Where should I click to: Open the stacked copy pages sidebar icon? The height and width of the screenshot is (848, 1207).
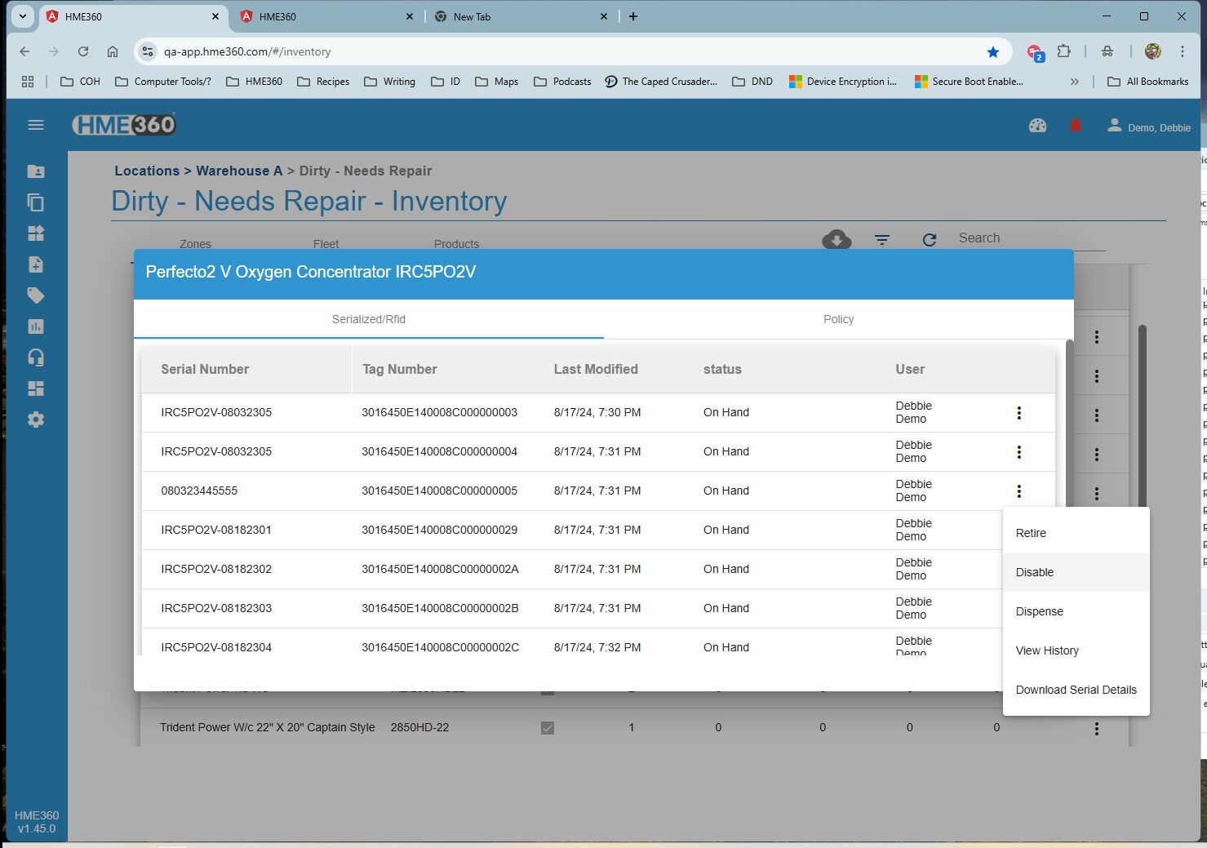tap(35, 202)
